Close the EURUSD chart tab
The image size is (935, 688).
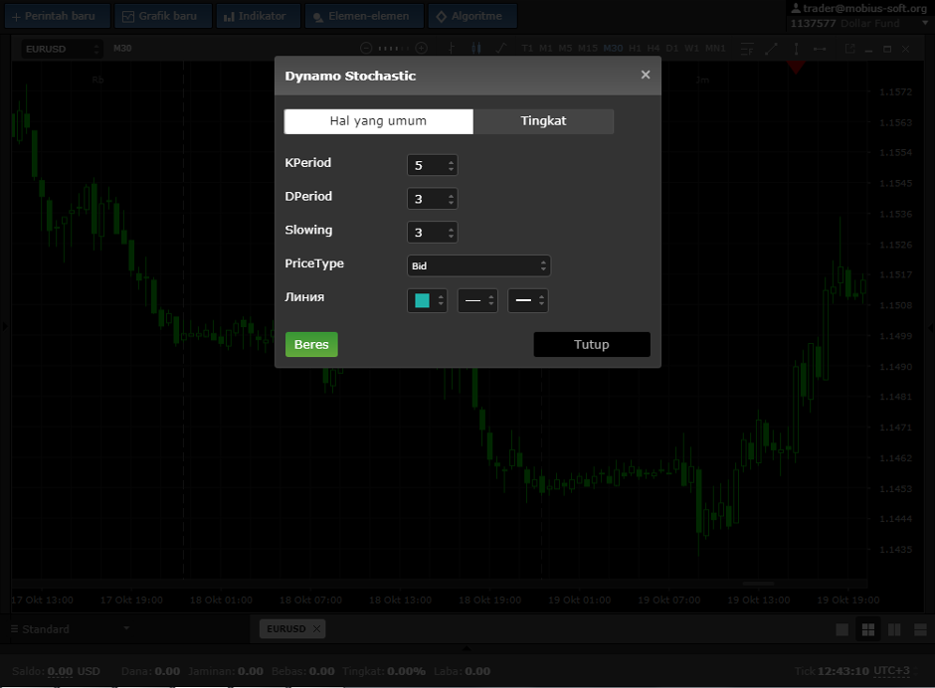click(316, 629)
